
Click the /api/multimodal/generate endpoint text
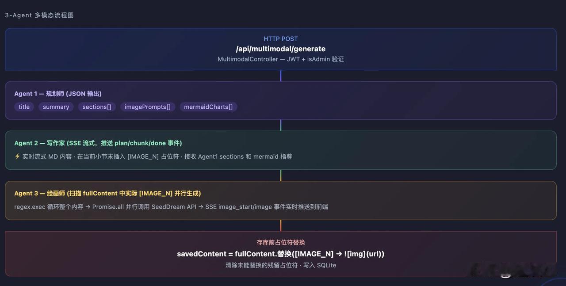point(281,49)
